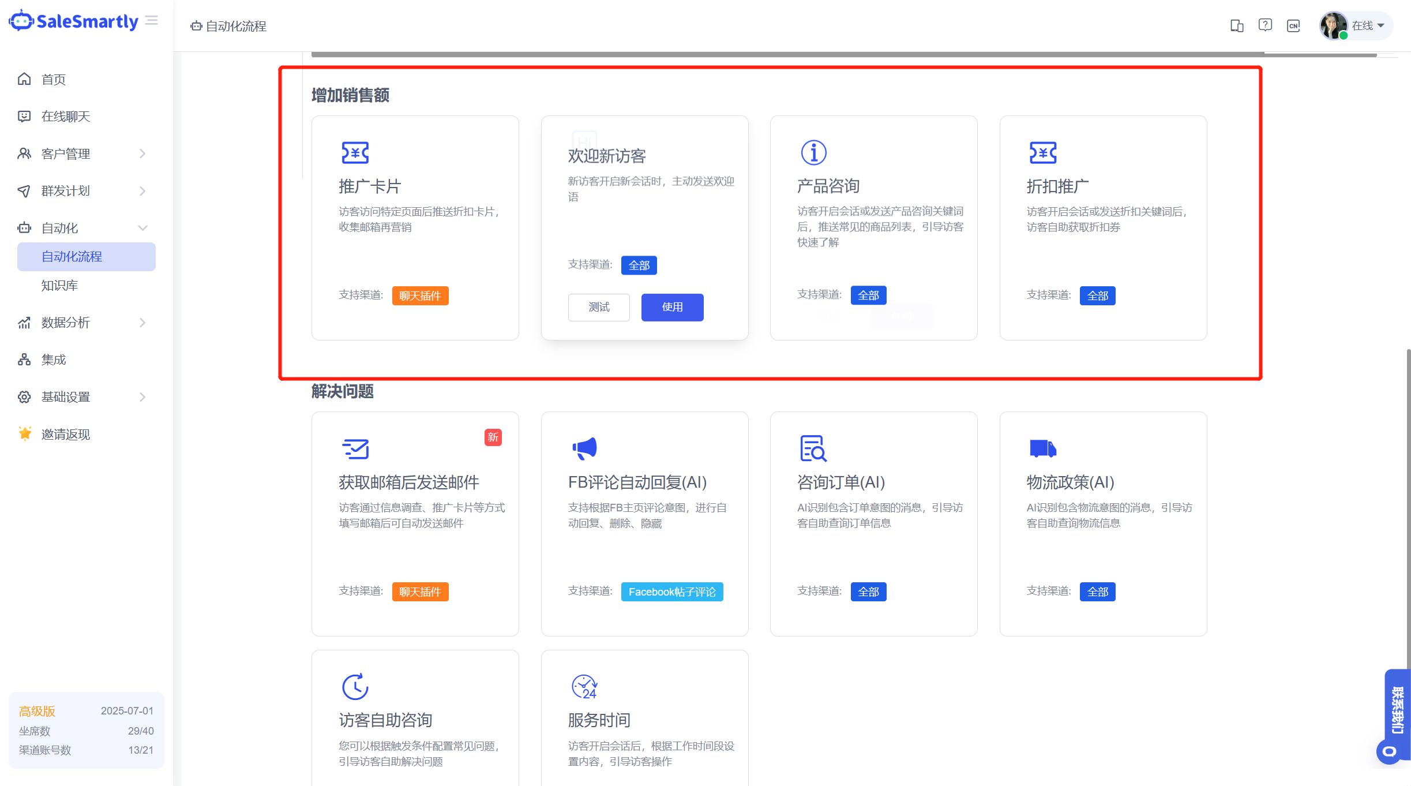1411x786 pixels.
Task: Select 知识库 in the sidebar
Action: (x=59, y=285)
